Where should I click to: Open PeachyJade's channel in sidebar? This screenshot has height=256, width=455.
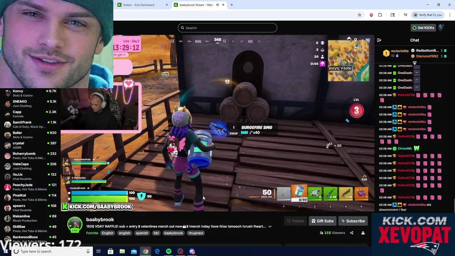(x=30, y=187)
